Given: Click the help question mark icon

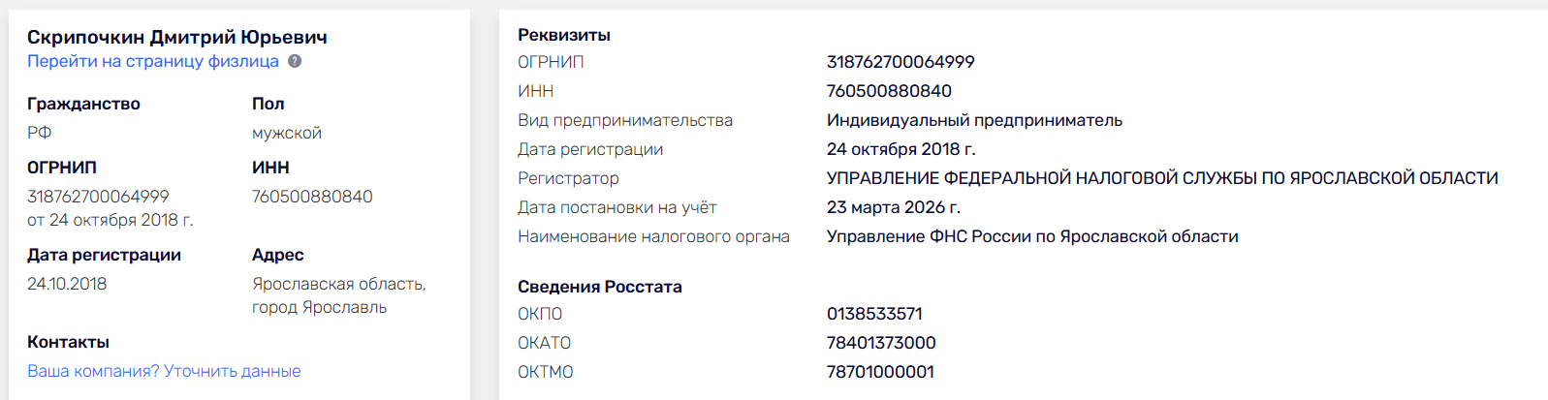Looking at the screenshot, I should pyautogui.click(x=295, y=61).
